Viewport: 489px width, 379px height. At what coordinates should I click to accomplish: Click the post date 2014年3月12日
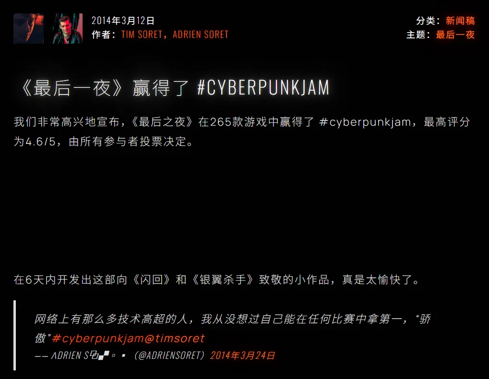tap(123, 21)
